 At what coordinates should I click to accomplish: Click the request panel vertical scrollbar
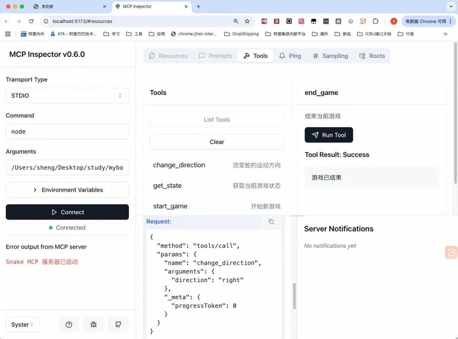pyautogui.click(x=294, y=295)
